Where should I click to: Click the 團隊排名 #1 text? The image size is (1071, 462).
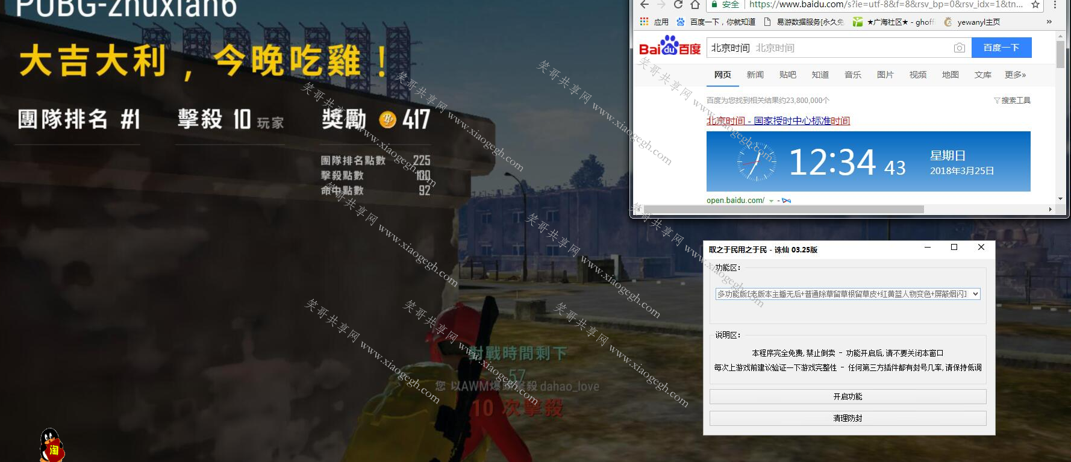pos(79,119)
